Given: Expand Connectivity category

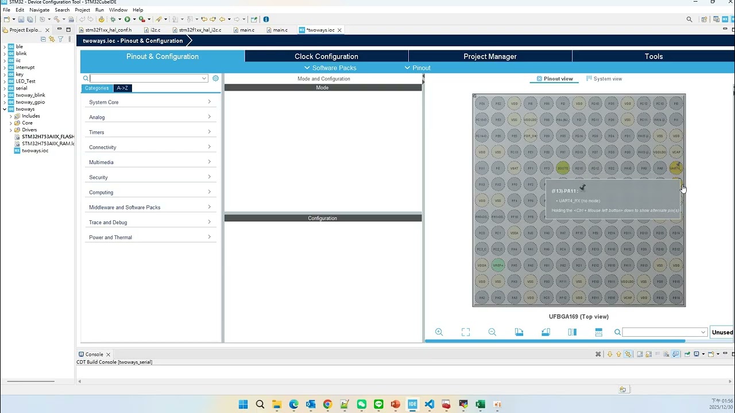Looking at the screenshot, I should point(150,147).
